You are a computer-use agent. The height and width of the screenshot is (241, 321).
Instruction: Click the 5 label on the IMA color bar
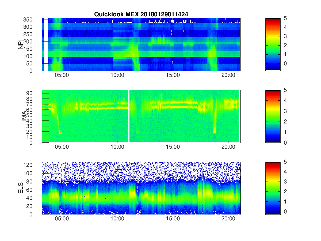click(285, 90)
